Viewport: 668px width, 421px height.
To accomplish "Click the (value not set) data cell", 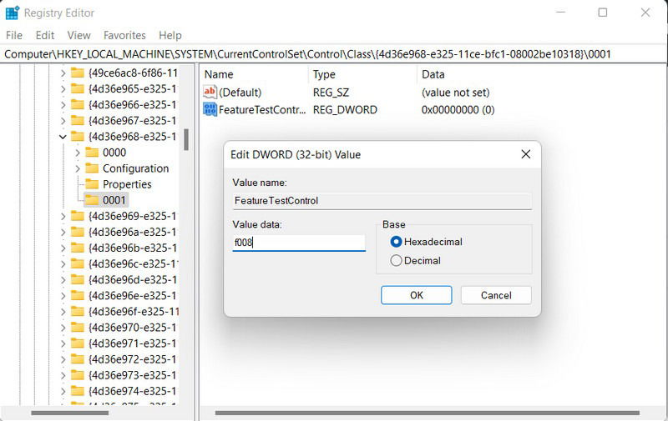I will coord(455,93).
